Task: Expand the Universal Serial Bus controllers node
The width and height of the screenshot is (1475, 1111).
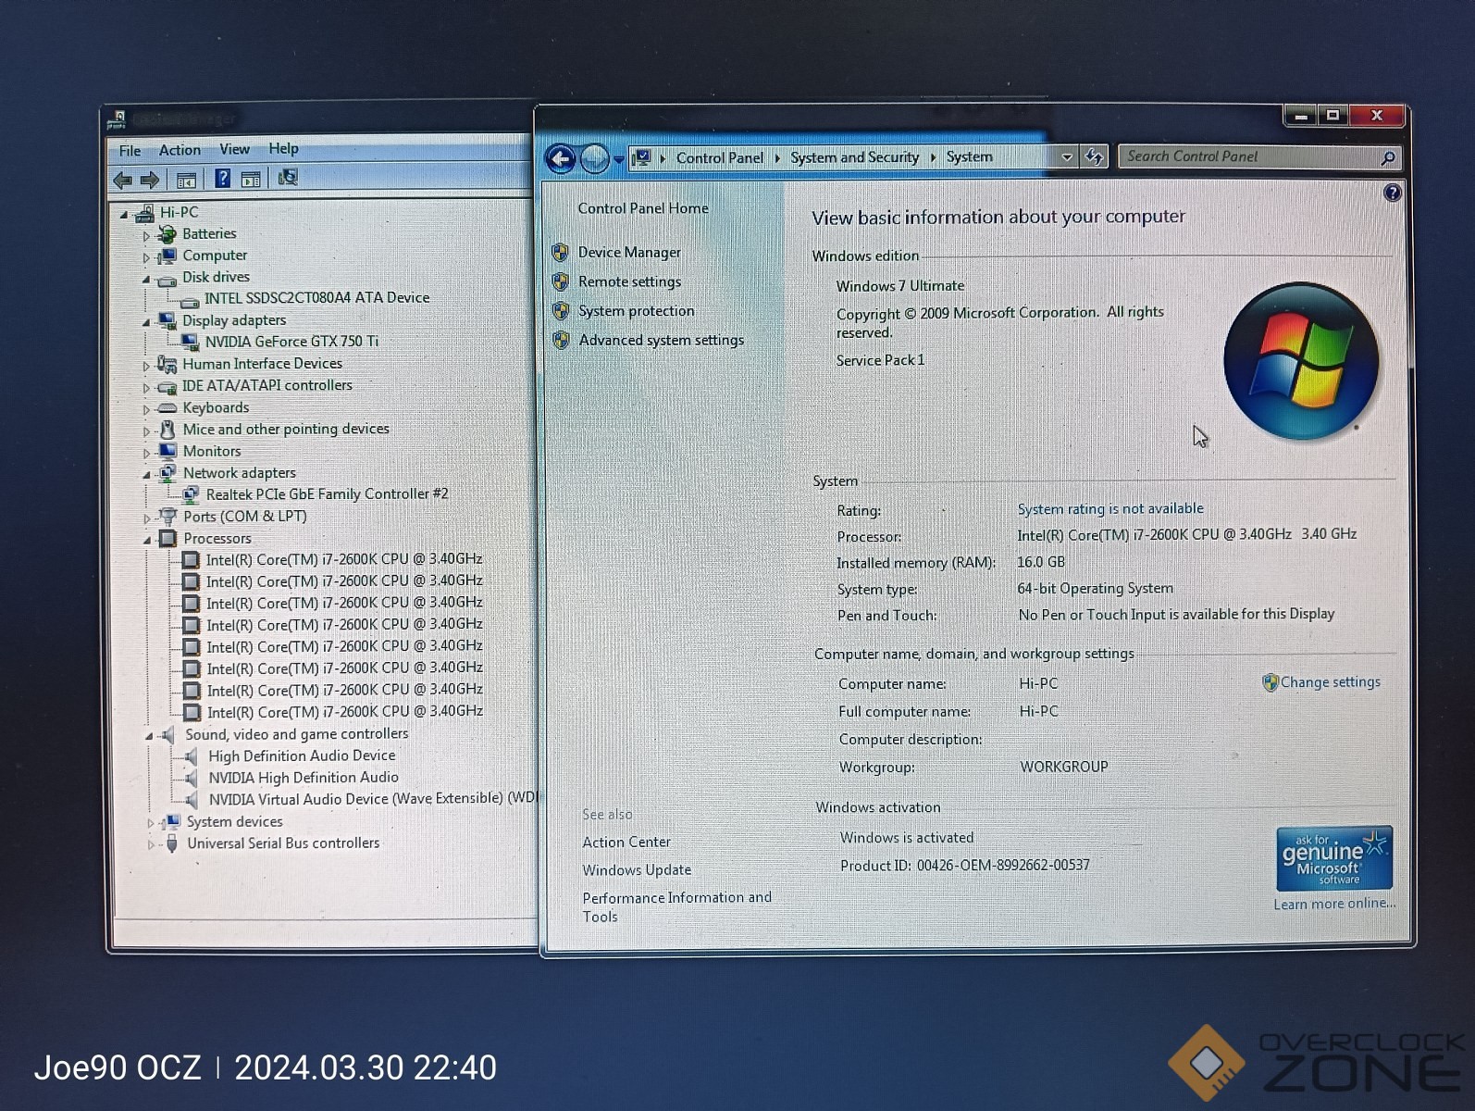Action: (151, 845)
